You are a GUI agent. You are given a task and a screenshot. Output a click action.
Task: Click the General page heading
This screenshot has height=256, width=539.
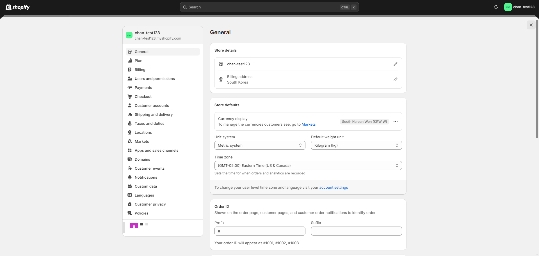[220, 32]
